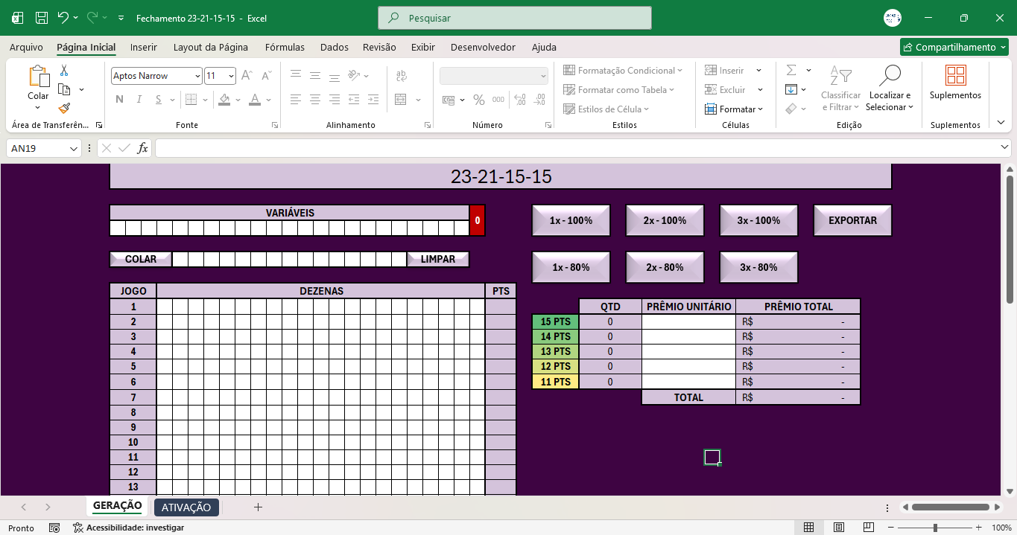Click the Undo arrow icon
The width and height of the screenshot is (1017, 535).
pyautogui.click(x=63, y=18)
